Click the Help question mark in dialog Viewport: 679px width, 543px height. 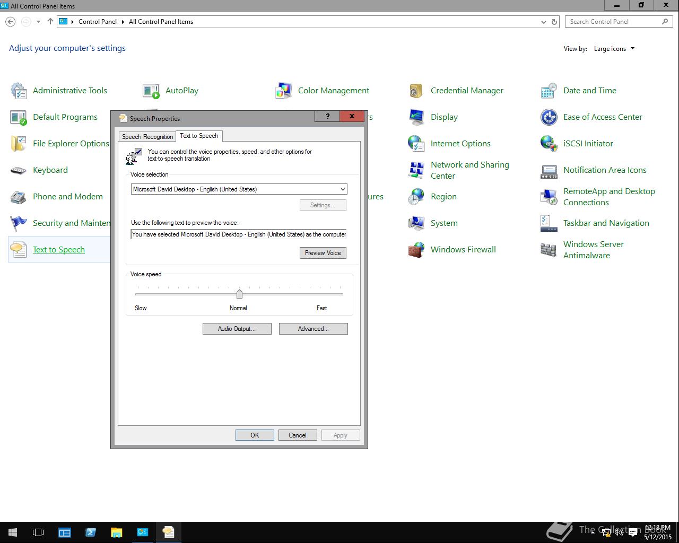[327, 116]
